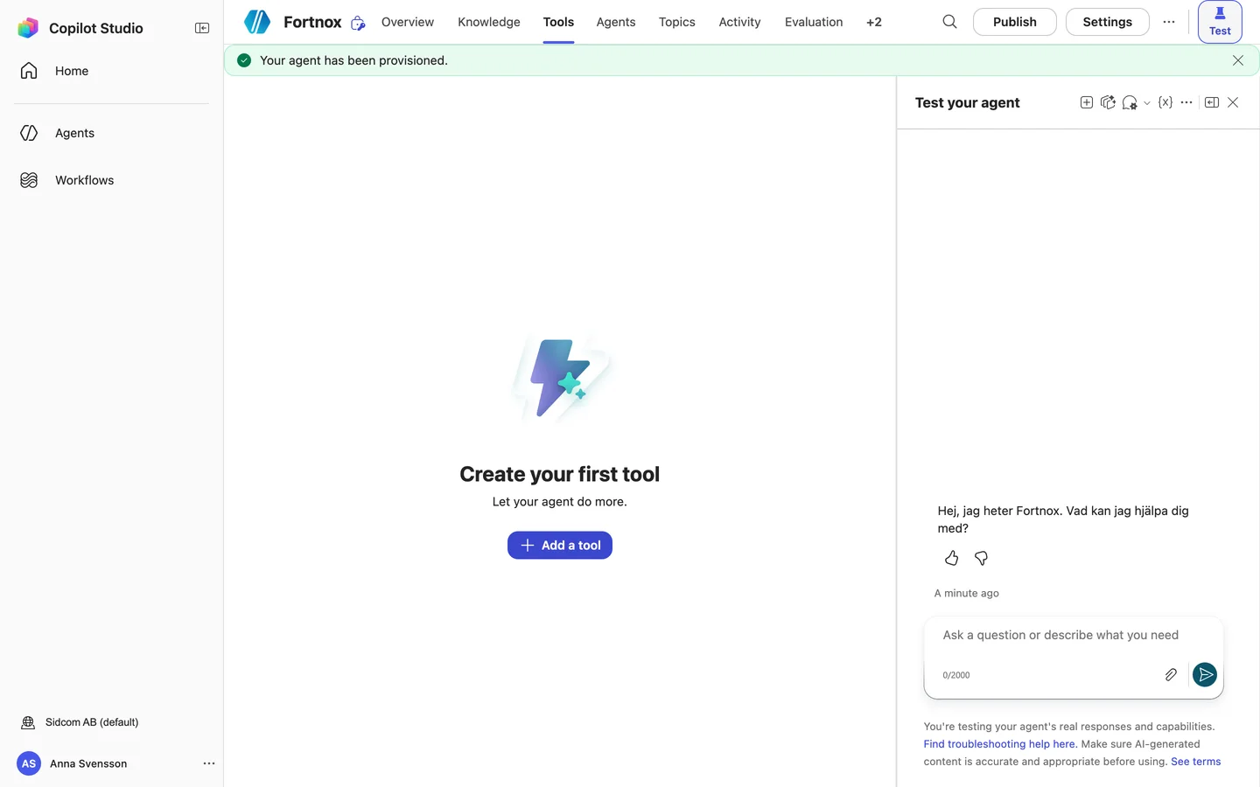Click the AS user avatar

[29, 763]
